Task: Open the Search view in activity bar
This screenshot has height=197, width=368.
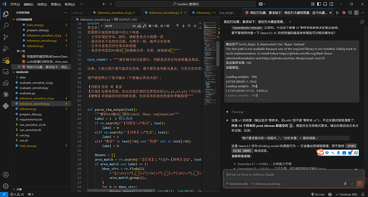Action: 6,26
